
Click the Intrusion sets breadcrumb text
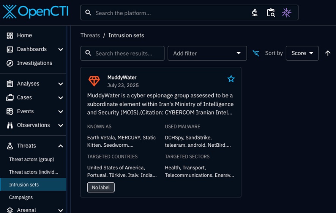pos(126,35)
